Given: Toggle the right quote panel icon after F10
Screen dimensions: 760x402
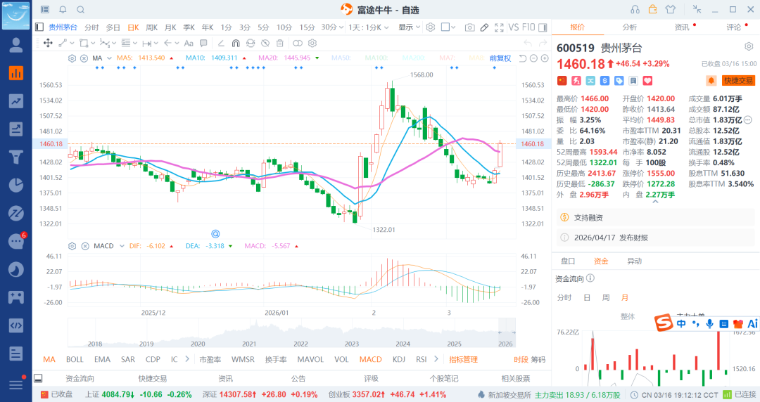Looking at the screenshot, I should pyautogui.click(x=543, y=27).
